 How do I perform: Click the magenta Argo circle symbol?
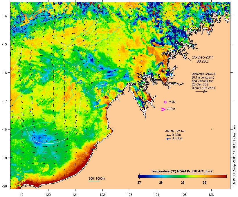165,102
